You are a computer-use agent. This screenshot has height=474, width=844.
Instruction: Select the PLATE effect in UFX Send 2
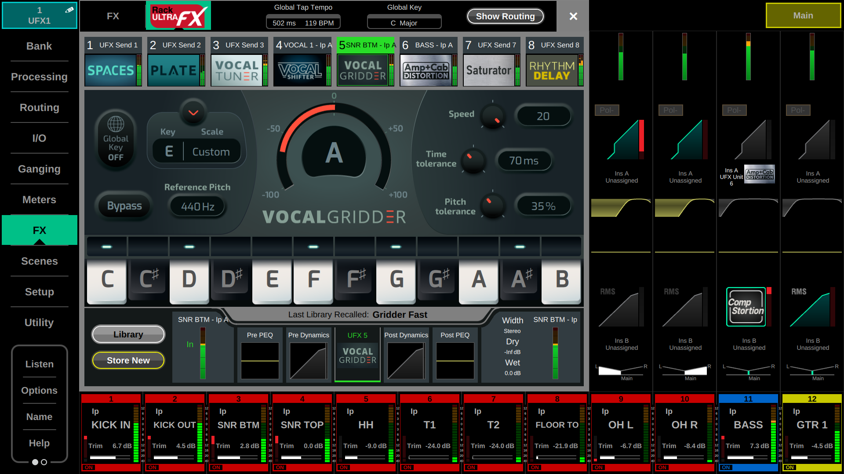point(173,70)
